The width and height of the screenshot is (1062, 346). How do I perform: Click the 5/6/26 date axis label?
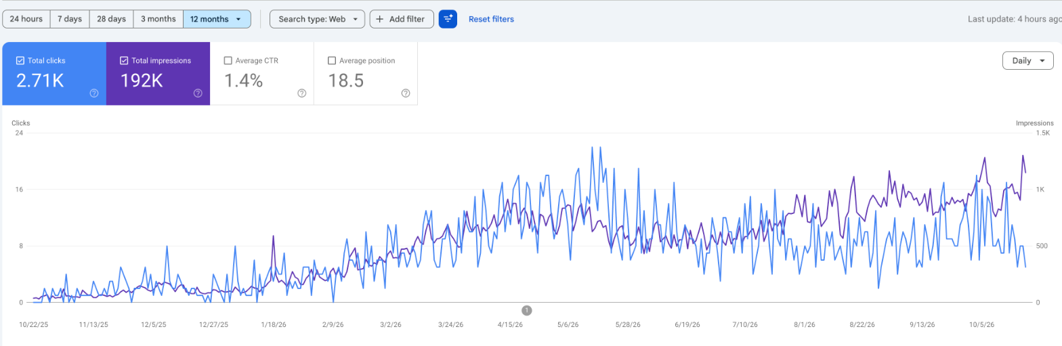[568, 325]
